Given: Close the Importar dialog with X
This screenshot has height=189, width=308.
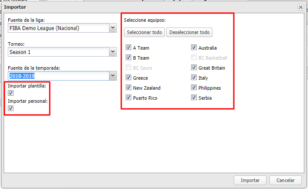Looking at the screenshot, I should (301, 7).
